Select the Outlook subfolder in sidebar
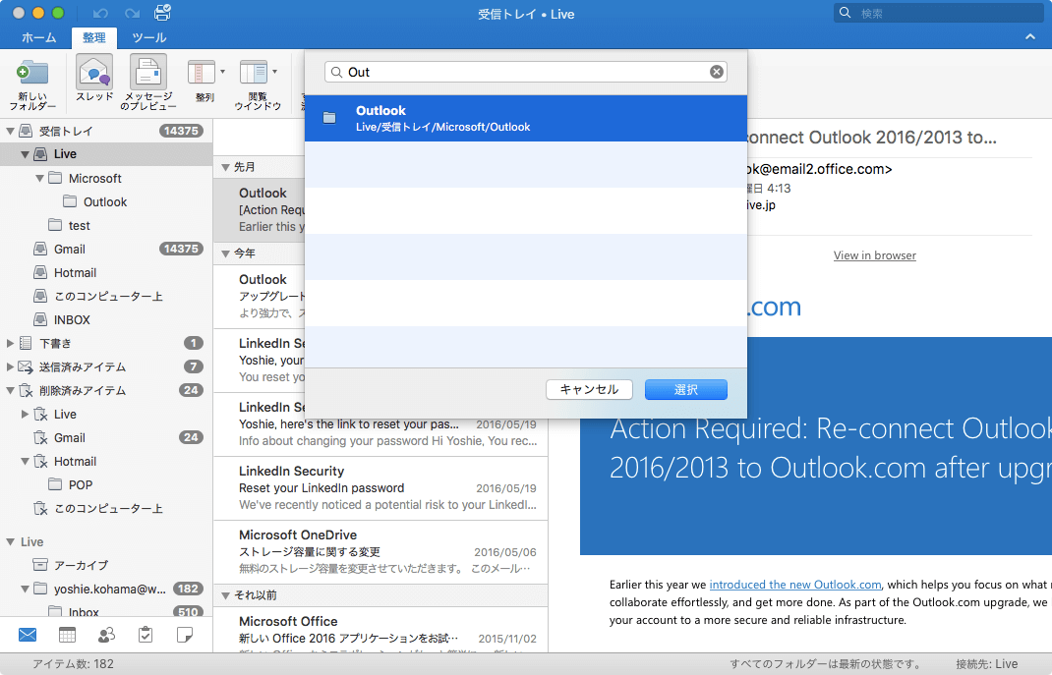 [x=104, y=201]
